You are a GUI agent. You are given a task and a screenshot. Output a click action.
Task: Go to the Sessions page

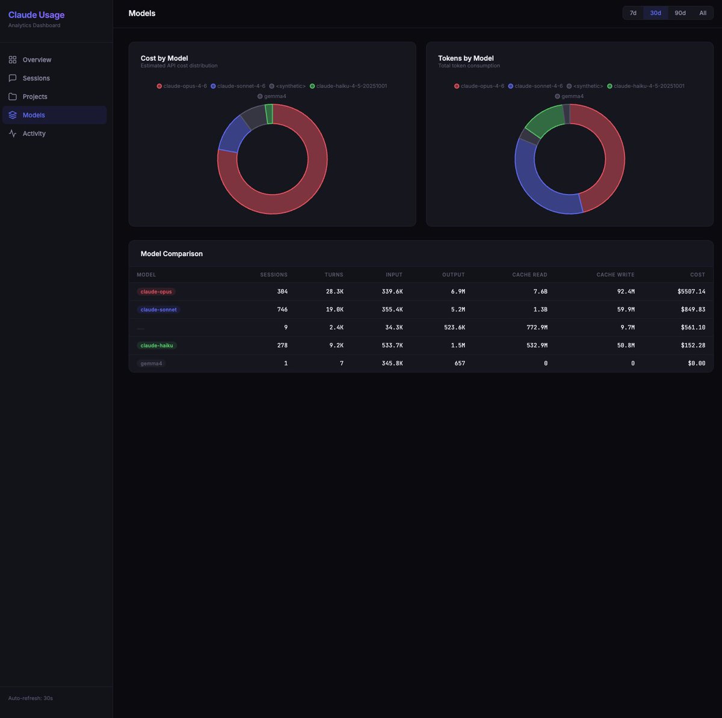tap(54, 78)
